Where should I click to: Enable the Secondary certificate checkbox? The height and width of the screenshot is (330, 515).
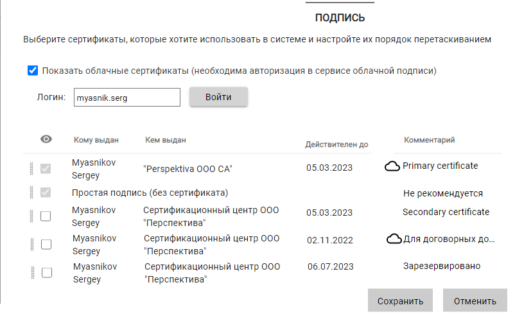click(x=46, y=216)
